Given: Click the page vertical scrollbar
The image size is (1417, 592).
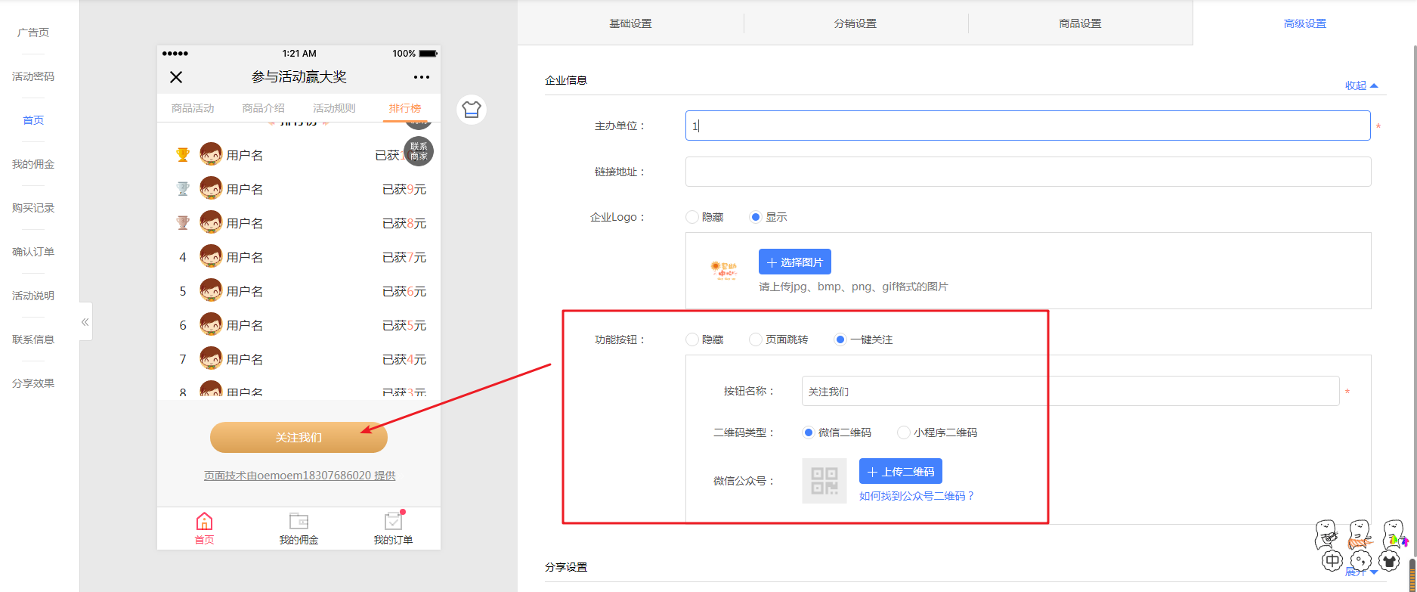Looking at the screenshot, I should [x=1413, y=302].
